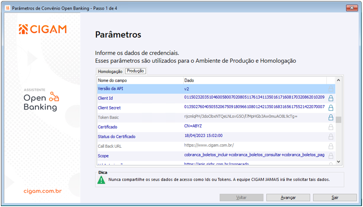Select the 'Call Back URL' field name
363x207 pixels.
click(110, 147)
